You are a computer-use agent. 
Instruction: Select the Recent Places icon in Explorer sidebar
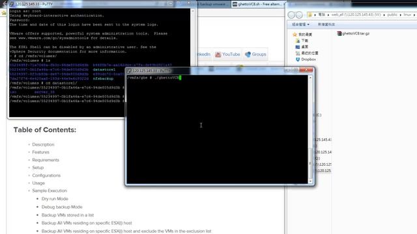coord(298,53)
